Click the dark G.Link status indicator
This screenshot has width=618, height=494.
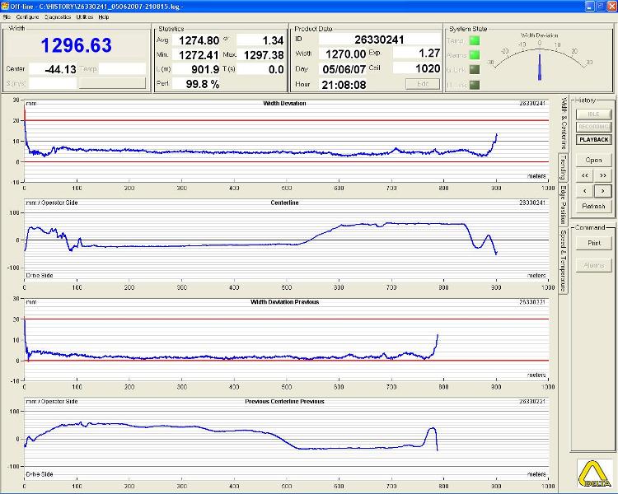[475, 70]
